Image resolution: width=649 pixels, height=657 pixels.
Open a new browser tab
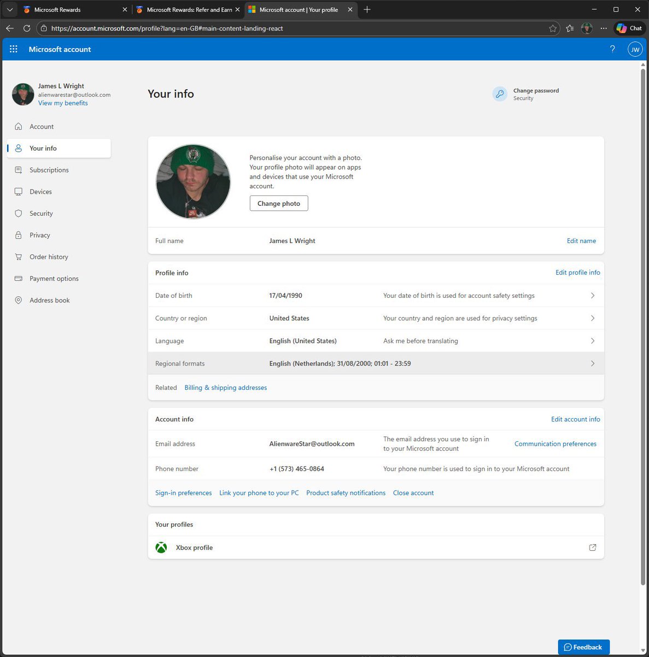(367, 9)
